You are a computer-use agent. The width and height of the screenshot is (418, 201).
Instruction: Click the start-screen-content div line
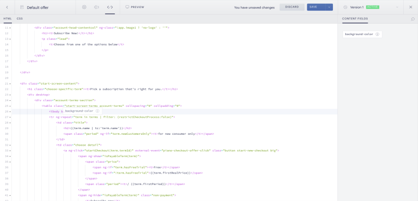(49, 84)
